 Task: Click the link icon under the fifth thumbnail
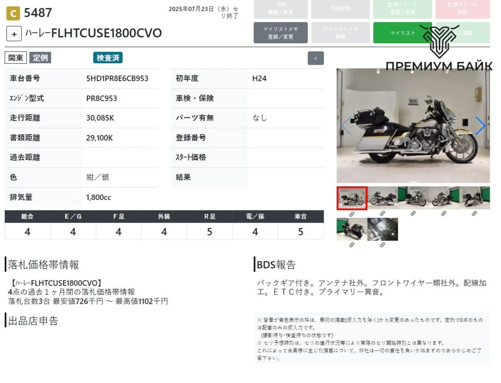pos(474,213)
